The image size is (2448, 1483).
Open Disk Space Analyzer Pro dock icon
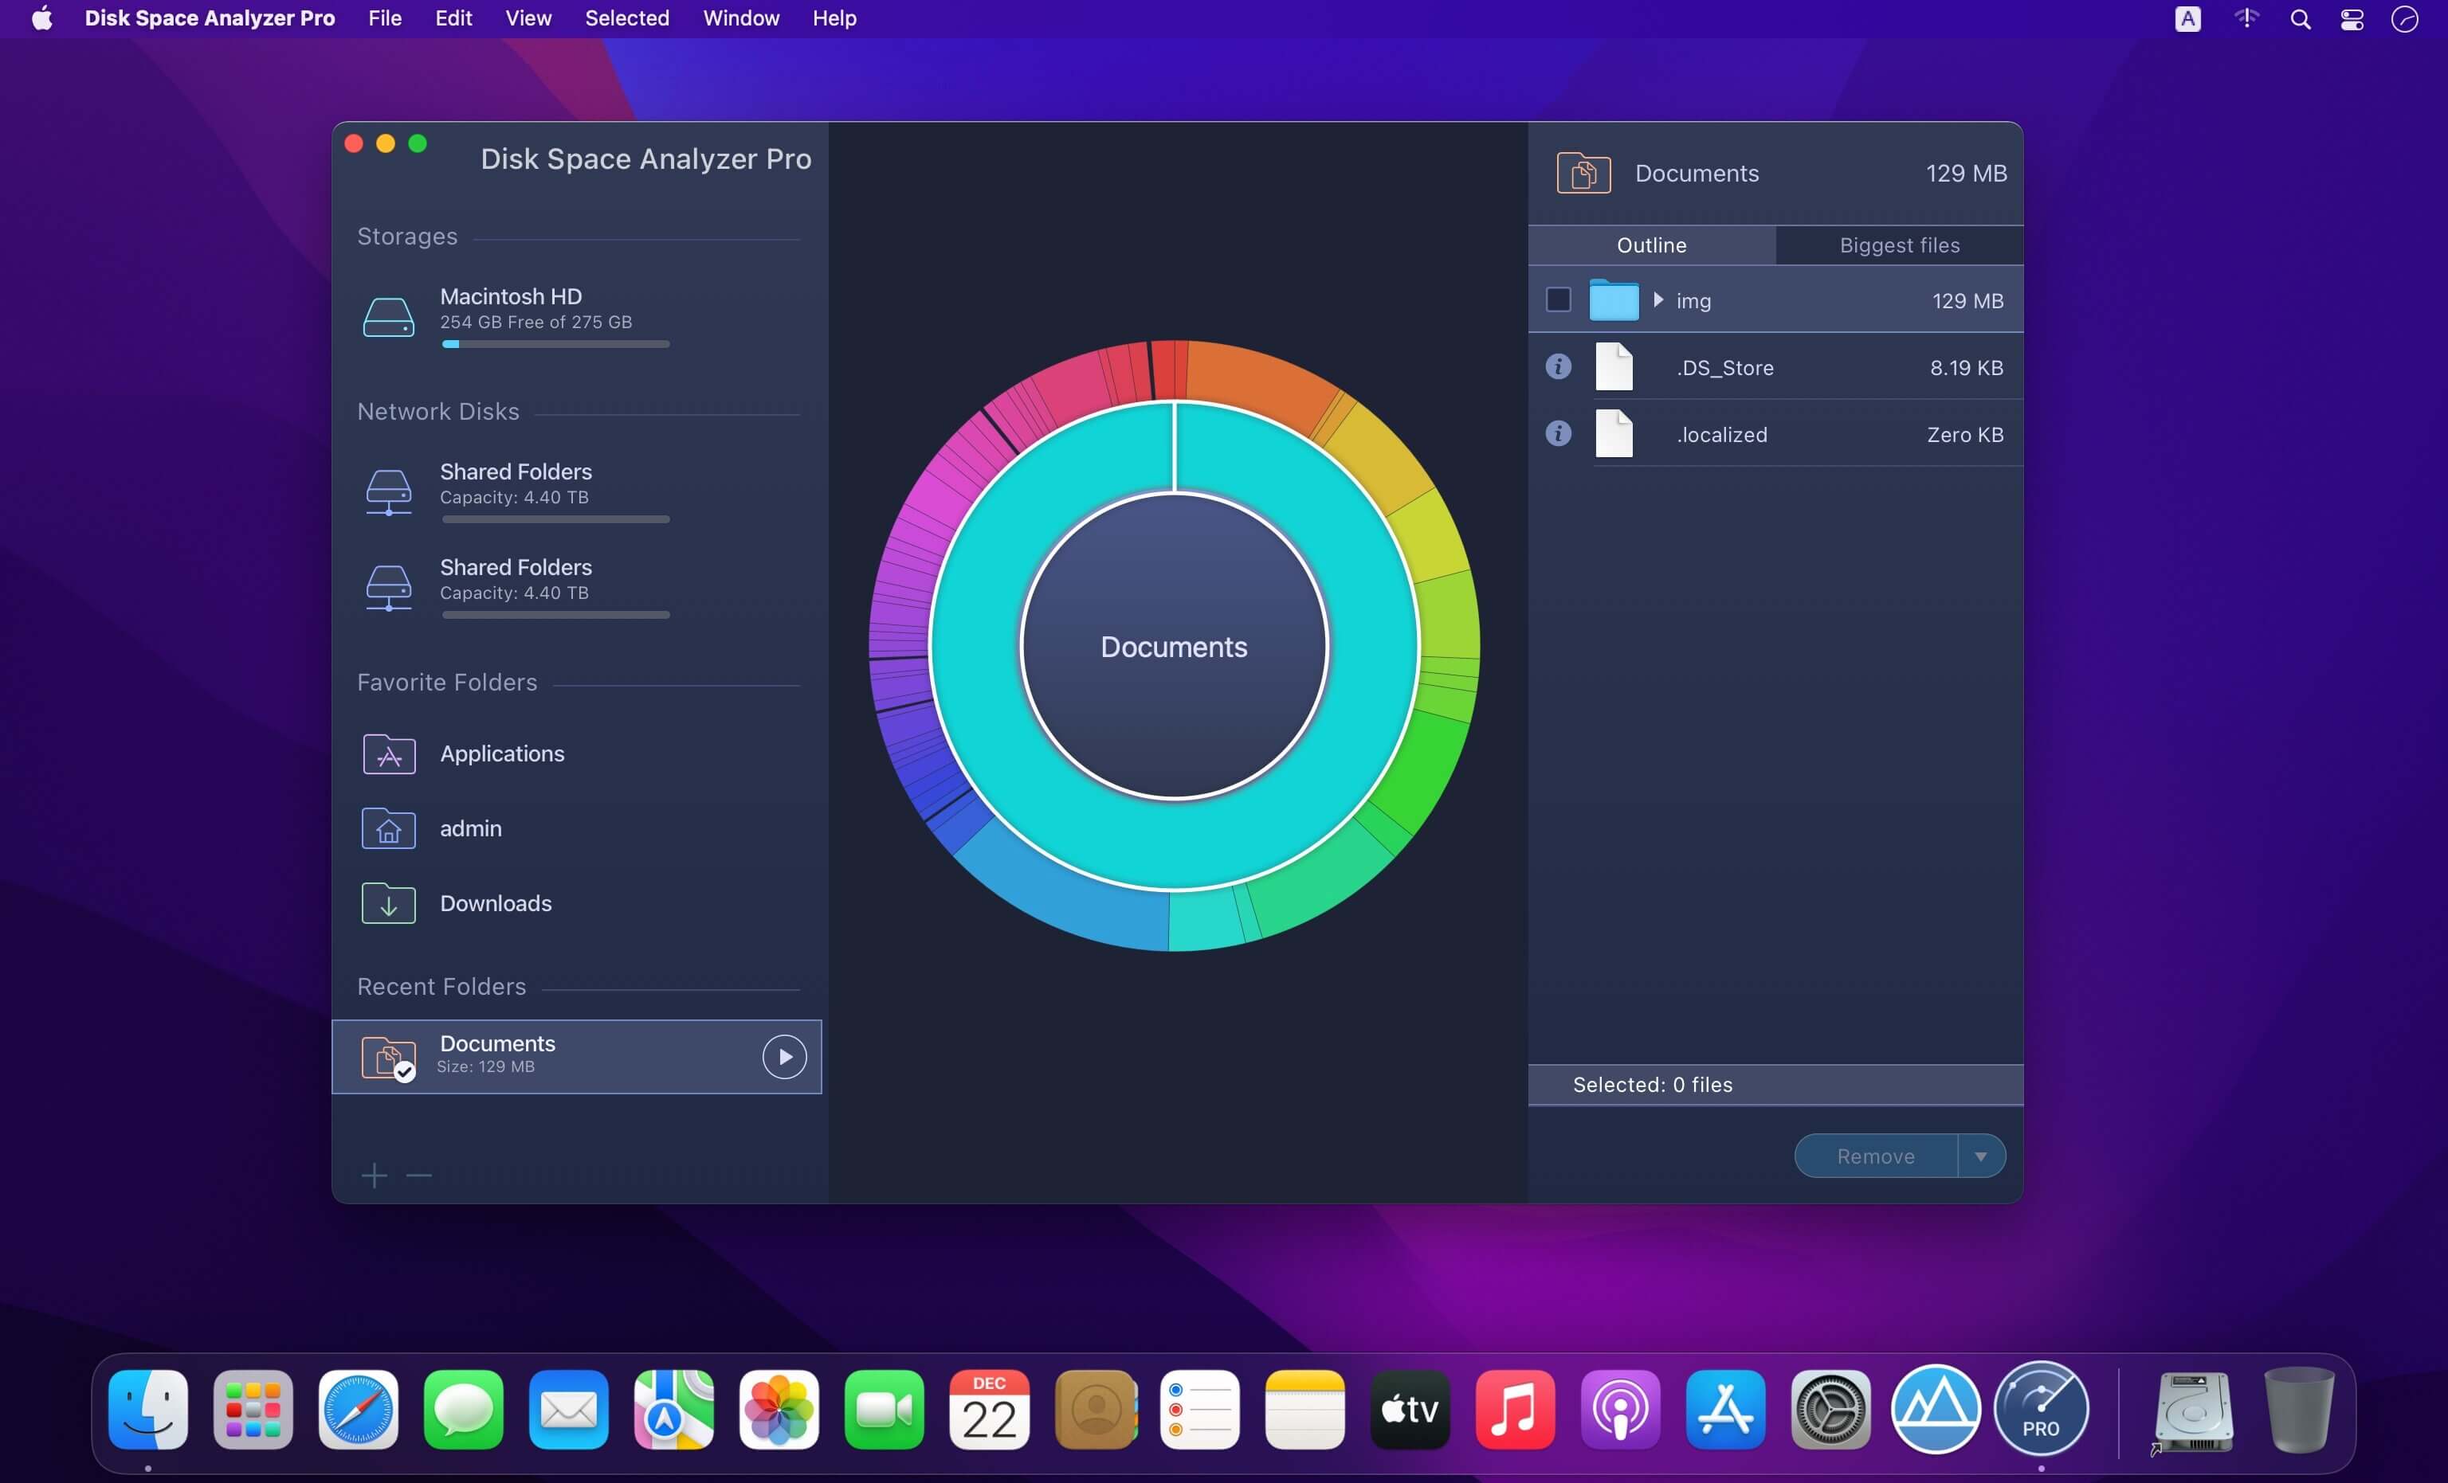pos(2041,1410)
